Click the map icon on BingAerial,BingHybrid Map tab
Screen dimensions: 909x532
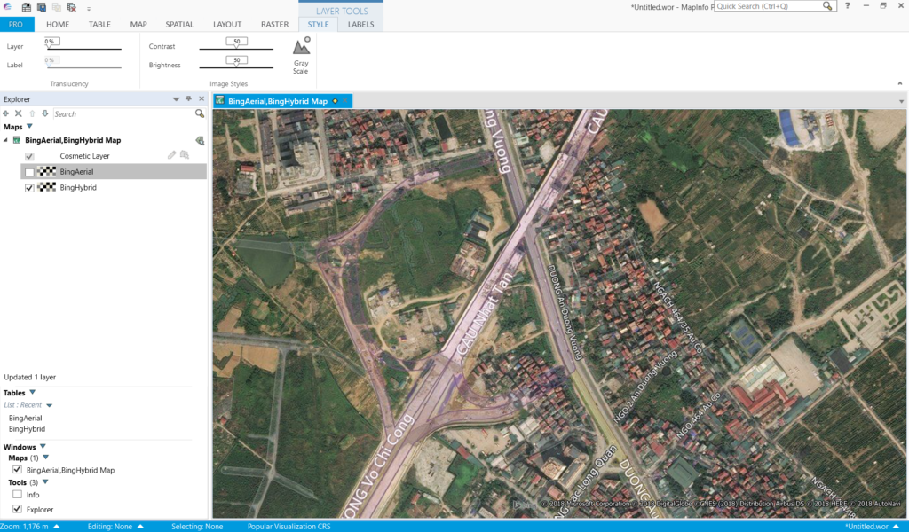[220, 101]
